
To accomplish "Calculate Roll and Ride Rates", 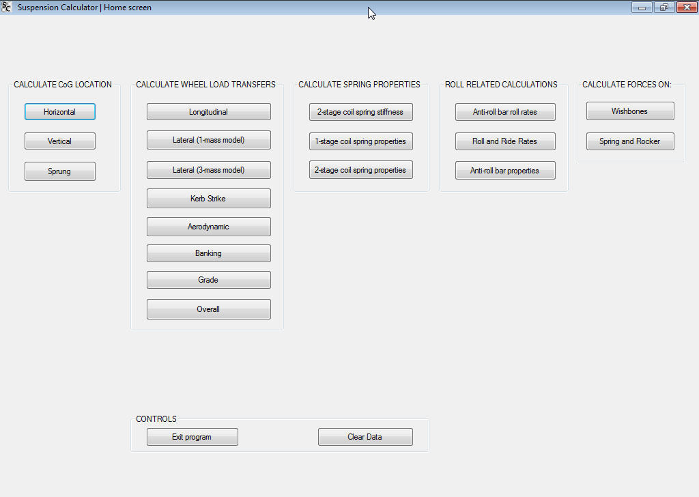I will tap(505, 141).
